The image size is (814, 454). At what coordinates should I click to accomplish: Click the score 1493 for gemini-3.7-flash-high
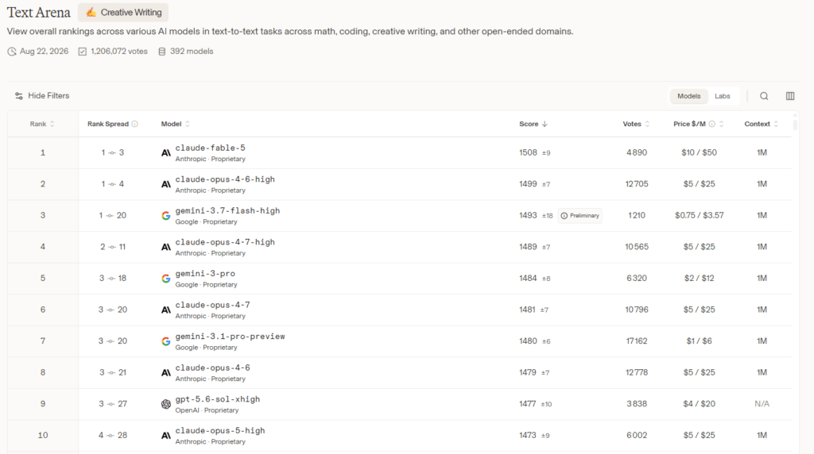coord(528,216)
